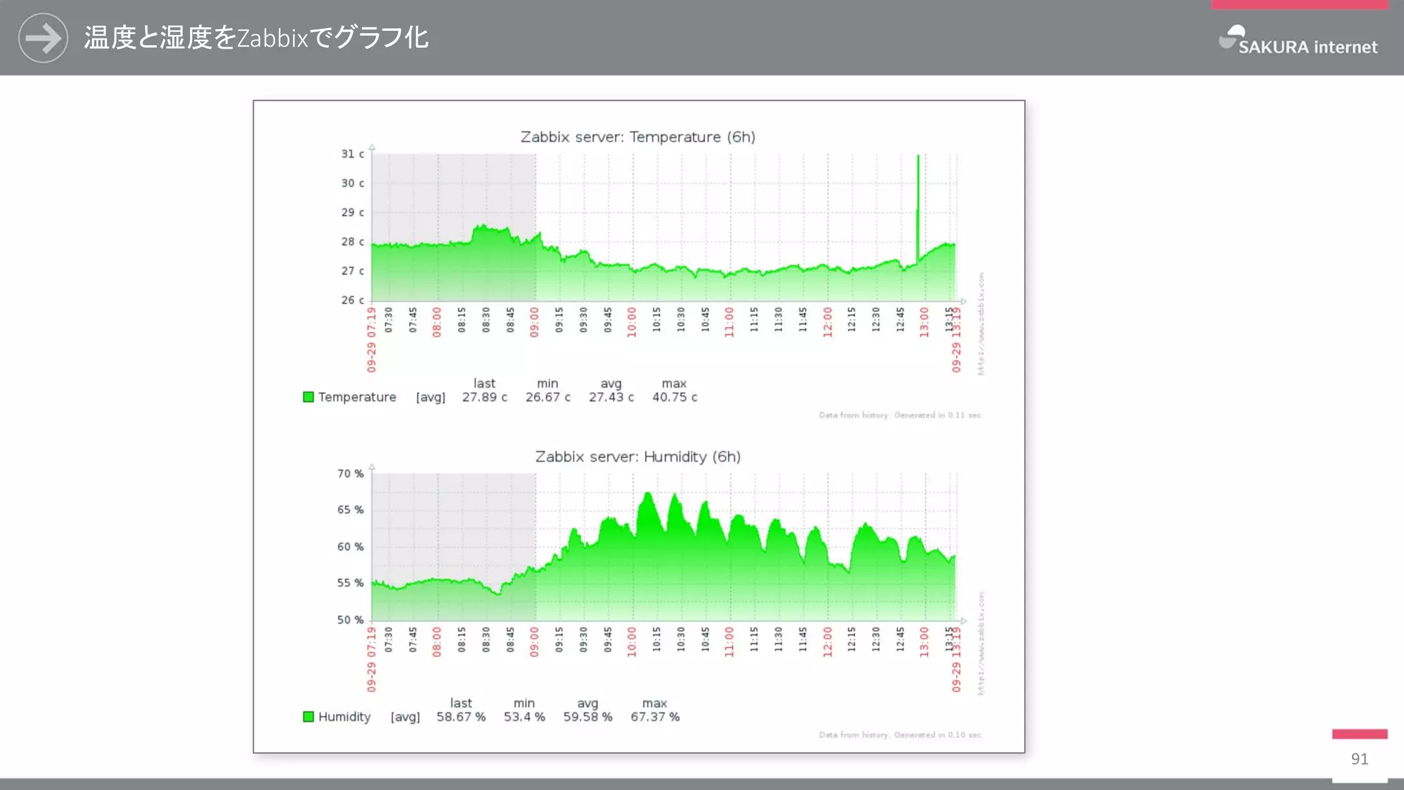Click the 70 % axis label
Viewport: 1404px width, 790px height.
tap(350, 474)
